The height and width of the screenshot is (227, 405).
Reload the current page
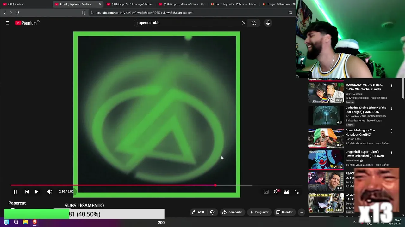pos(17,13)
